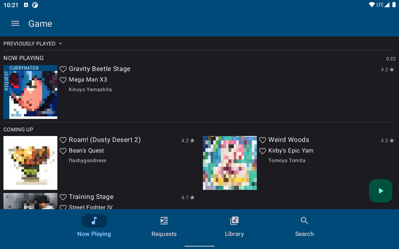Tap the Mega Man X3 album art

(30, 92)
